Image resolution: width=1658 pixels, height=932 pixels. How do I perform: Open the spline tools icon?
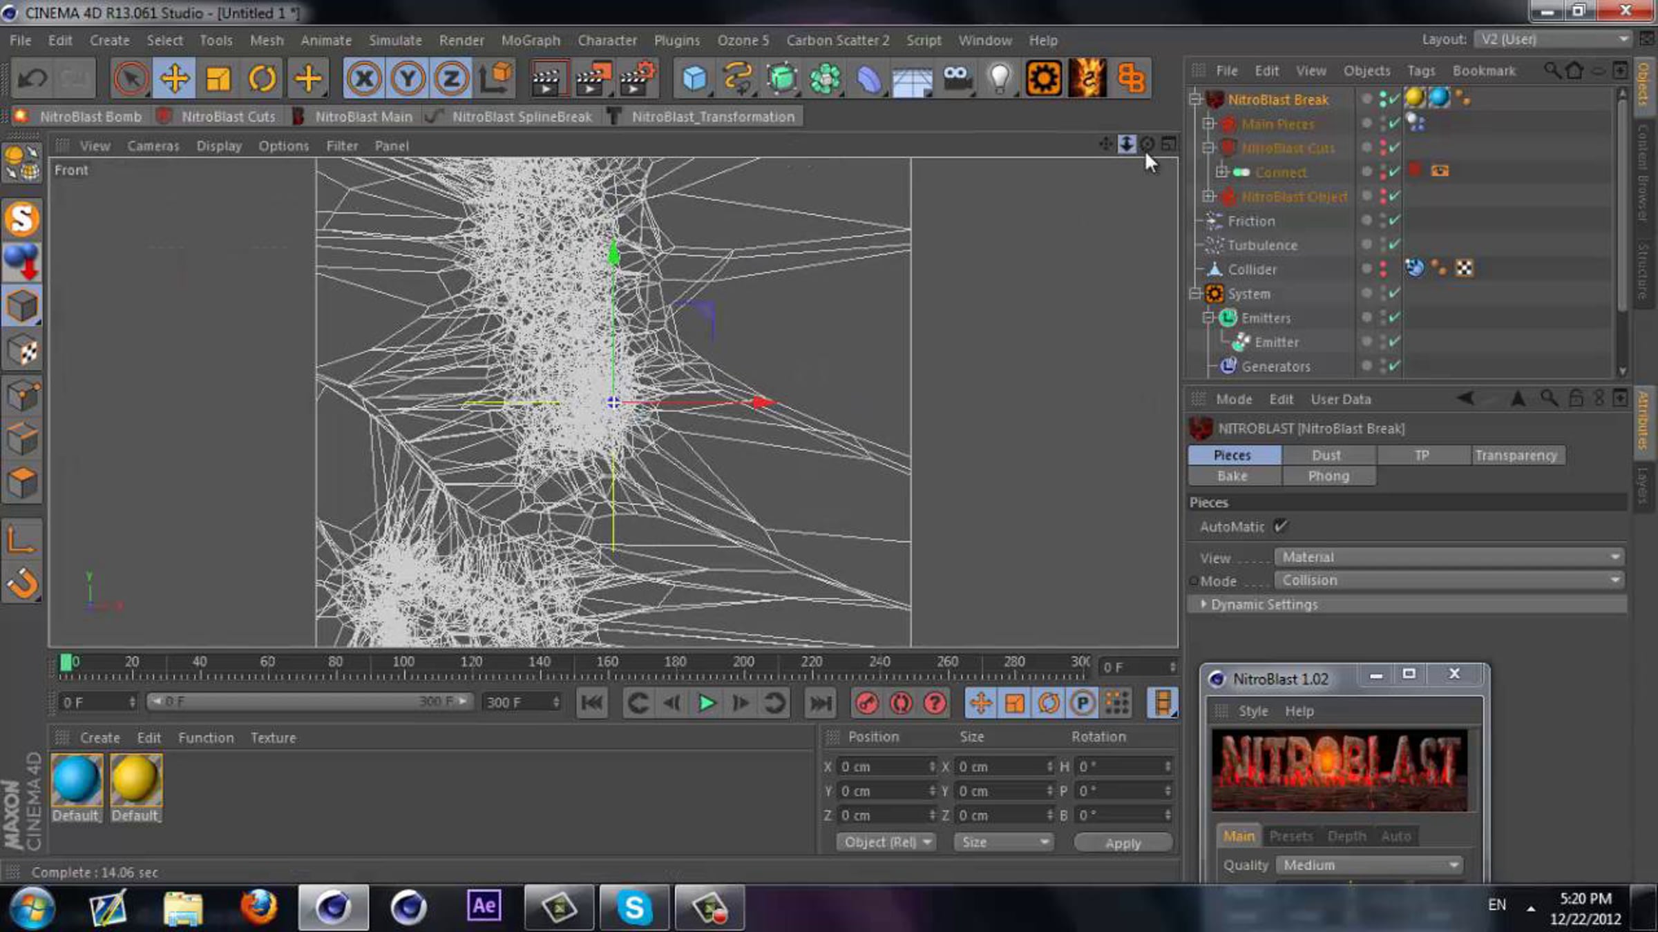(737, 78)
